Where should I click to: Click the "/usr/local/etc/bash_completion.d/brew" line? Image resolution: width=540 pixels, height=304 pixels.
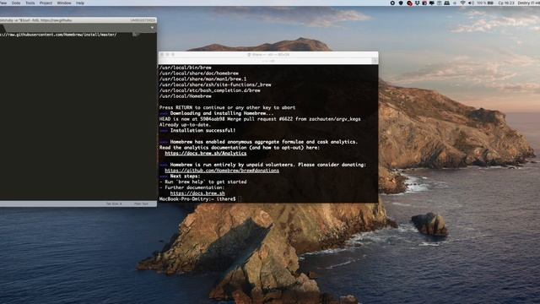click(210, 90)
